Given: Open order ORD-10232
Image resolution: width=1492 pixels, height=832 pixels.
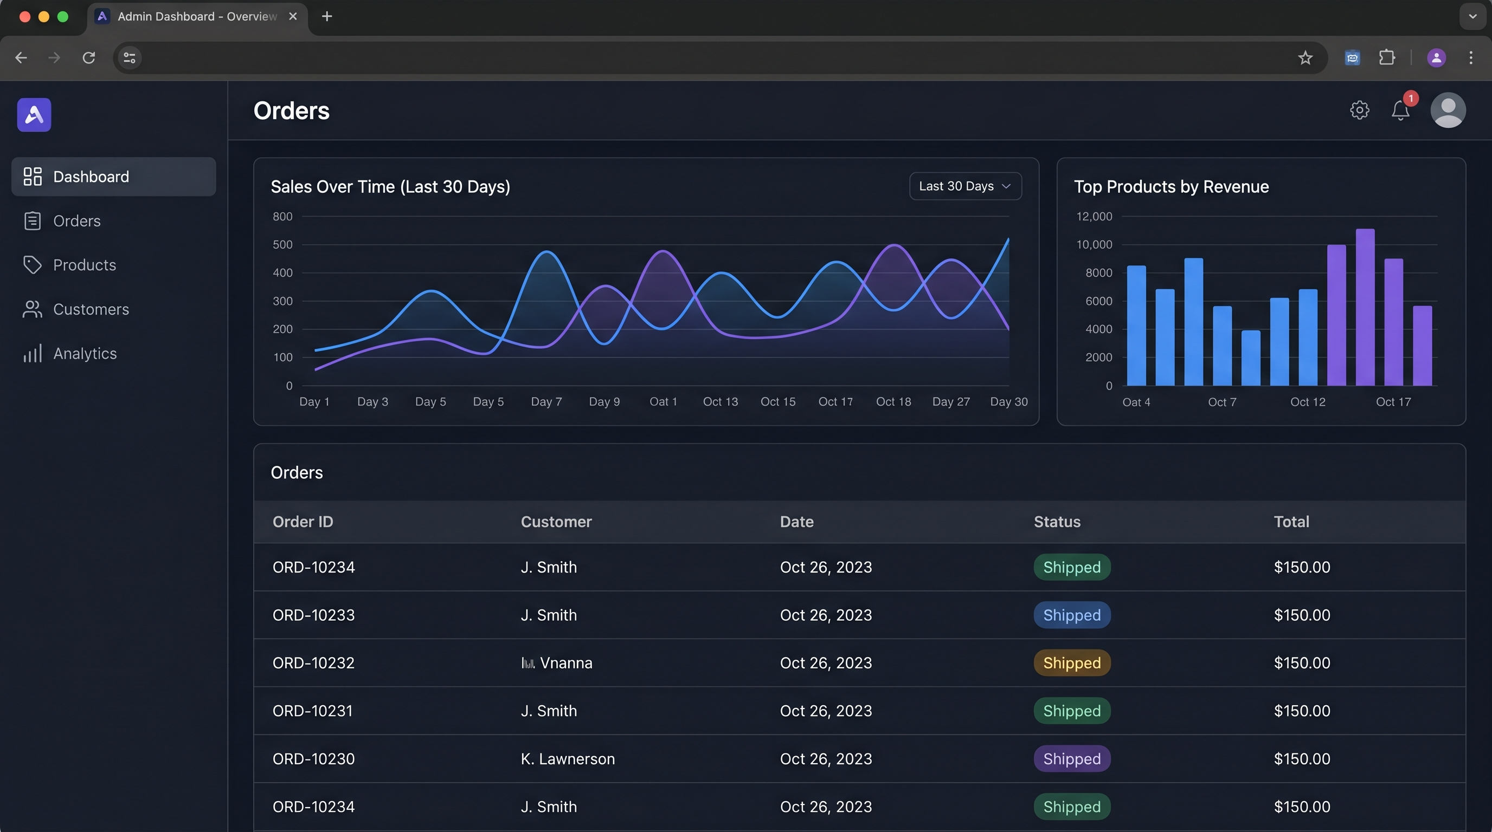Looking at the screenshot, I should pyautogui.click(x=313, y=663).
